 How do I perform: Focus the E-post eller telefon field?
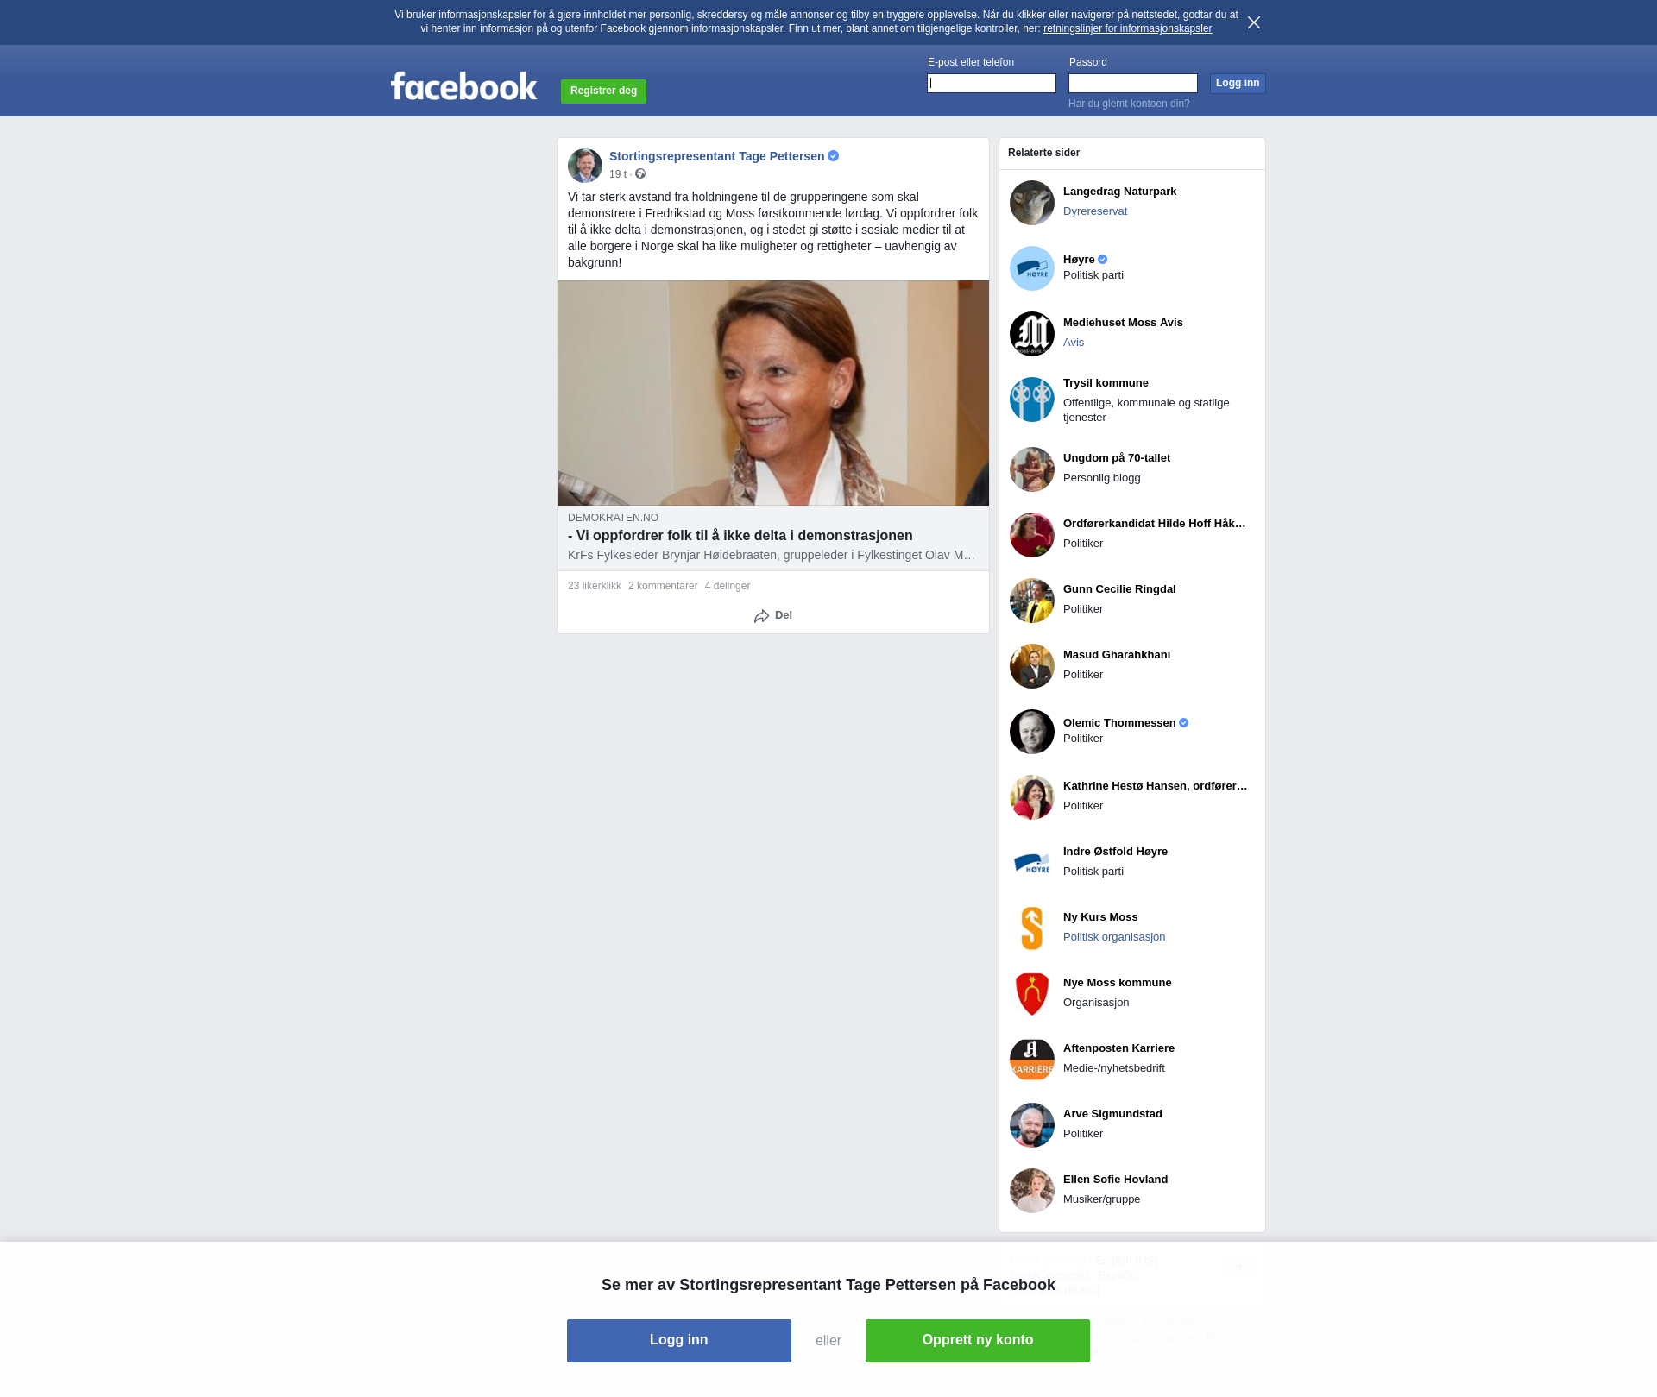[991, 84]
